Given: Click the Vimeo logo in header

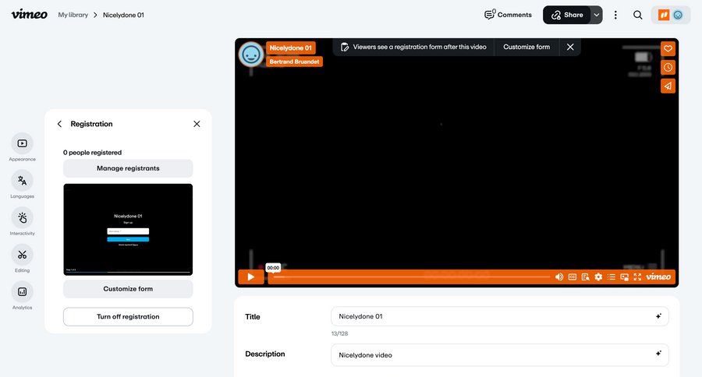Looking at the screenshot, I should click(x=29, y=15).
